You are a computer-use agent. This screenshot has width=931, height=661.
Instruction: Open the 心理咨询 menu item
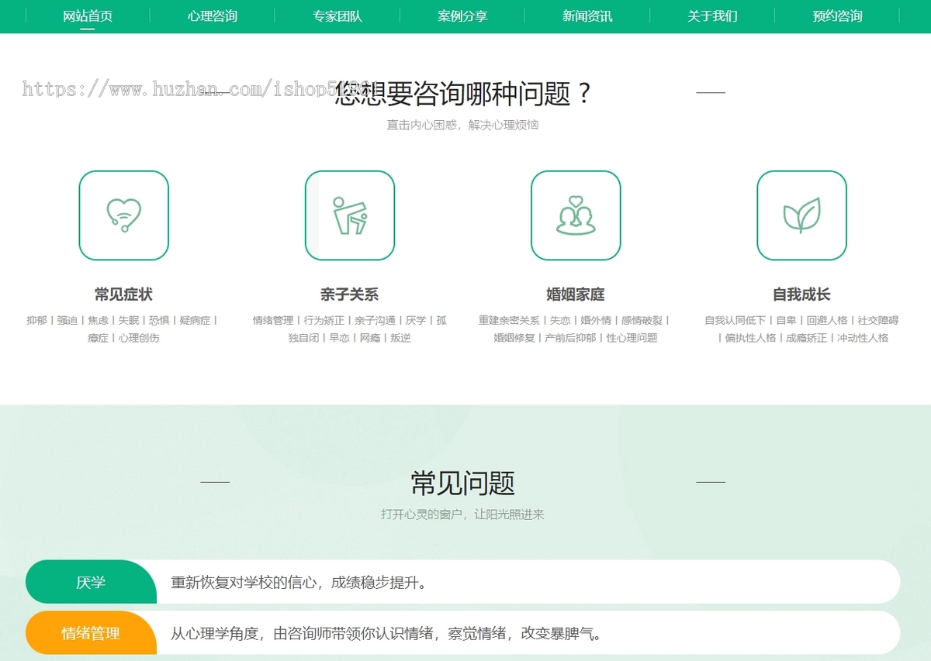click(x=213, y=16)
